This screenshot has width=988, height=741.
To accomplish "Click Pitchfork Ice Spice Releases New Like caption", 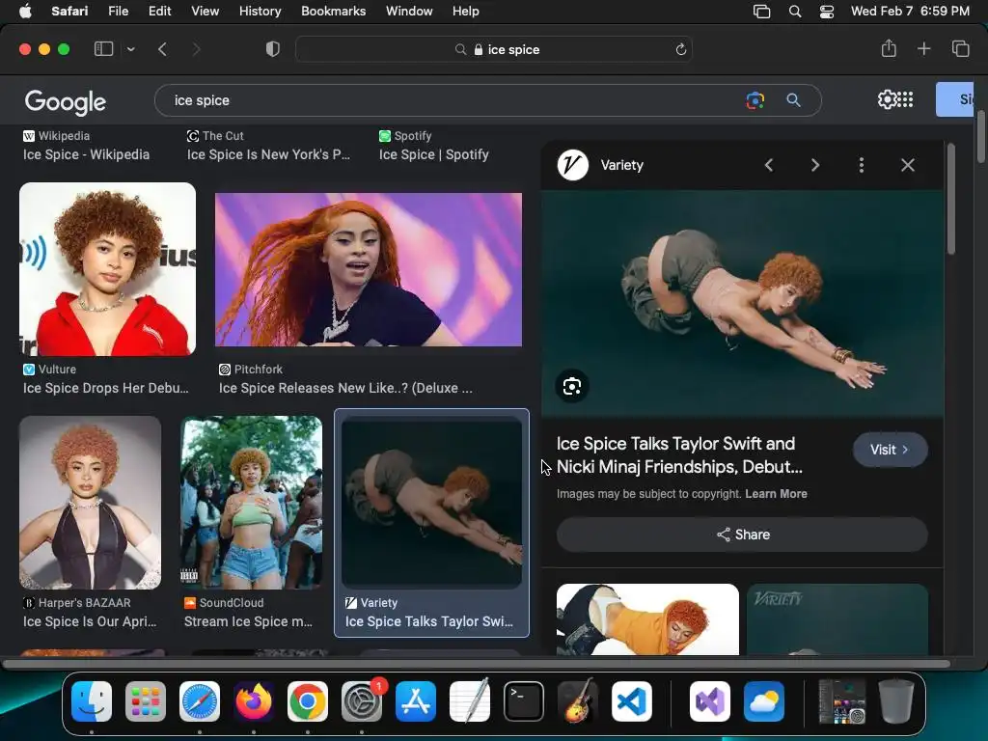I will click(x=345, y=388).
